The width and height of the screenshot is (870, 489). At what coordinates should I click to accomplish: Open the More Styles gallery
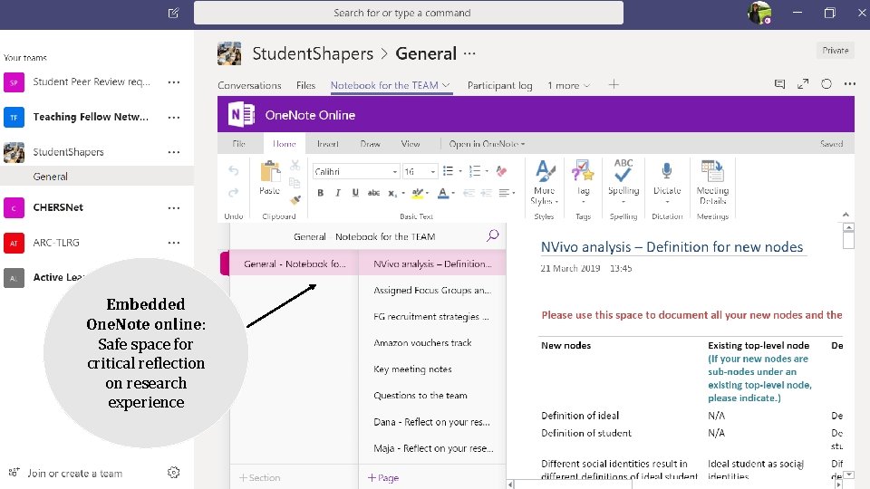545,182
